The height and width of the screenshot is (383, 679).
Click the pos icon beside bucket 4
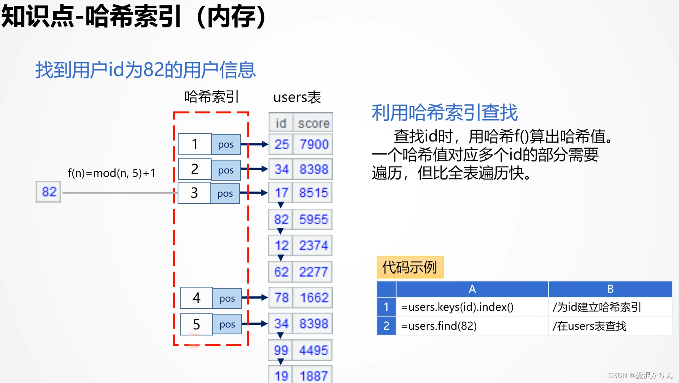[227, 299]
